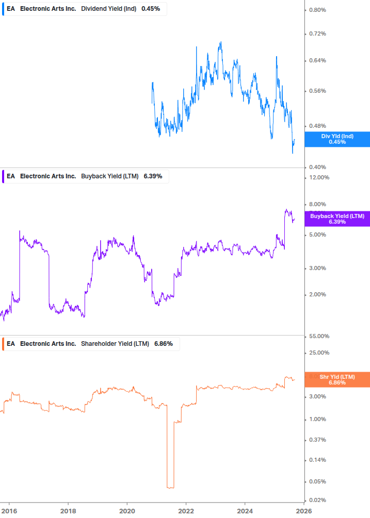Image resolution: width=370 pixels, height=518 pixels.
Task: Click the 2020 label on the time axis
Action: click(127, 511)
